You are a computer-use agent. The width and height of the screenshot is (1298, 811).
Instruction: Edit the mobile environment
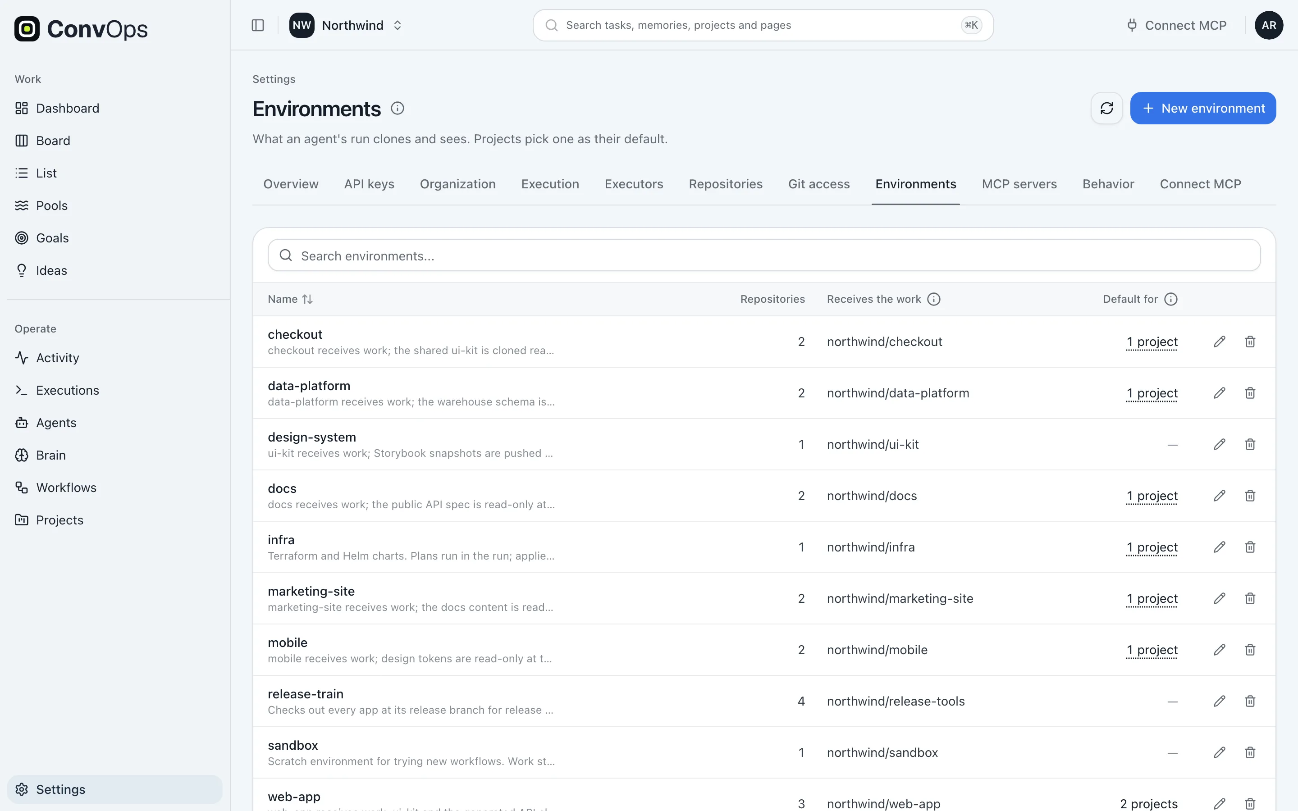(x=1219, y=650)
